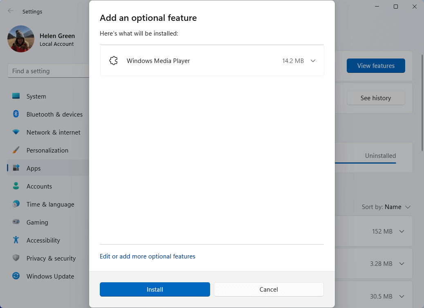Open Personalization settings
Viewport: 424px width, 308px height.
(48, 151)
